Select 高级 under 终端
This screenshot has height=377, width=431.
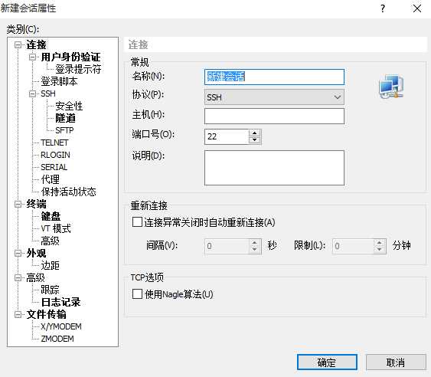[x=50, y=241]
